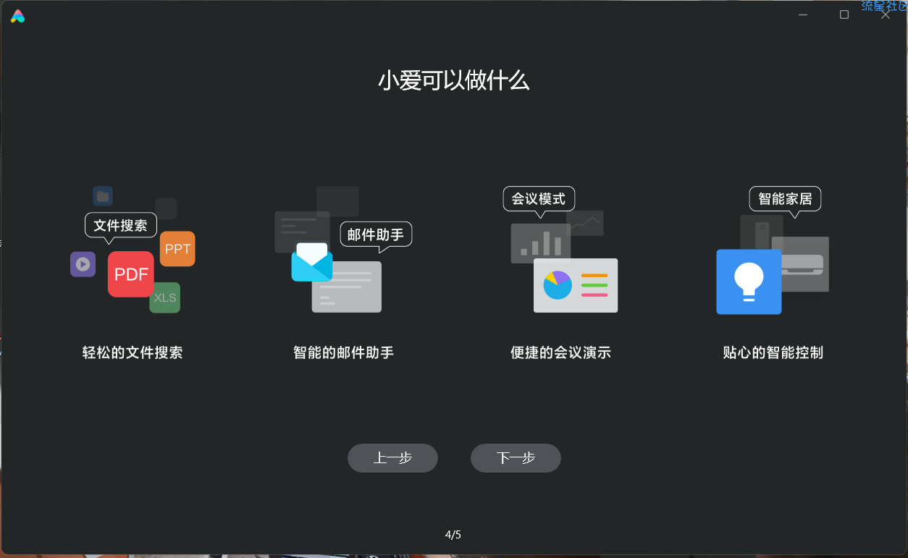This screenshot has width=908, height=558.
Task: Minimize the XiaoAi window
Action: coord(803,14)
